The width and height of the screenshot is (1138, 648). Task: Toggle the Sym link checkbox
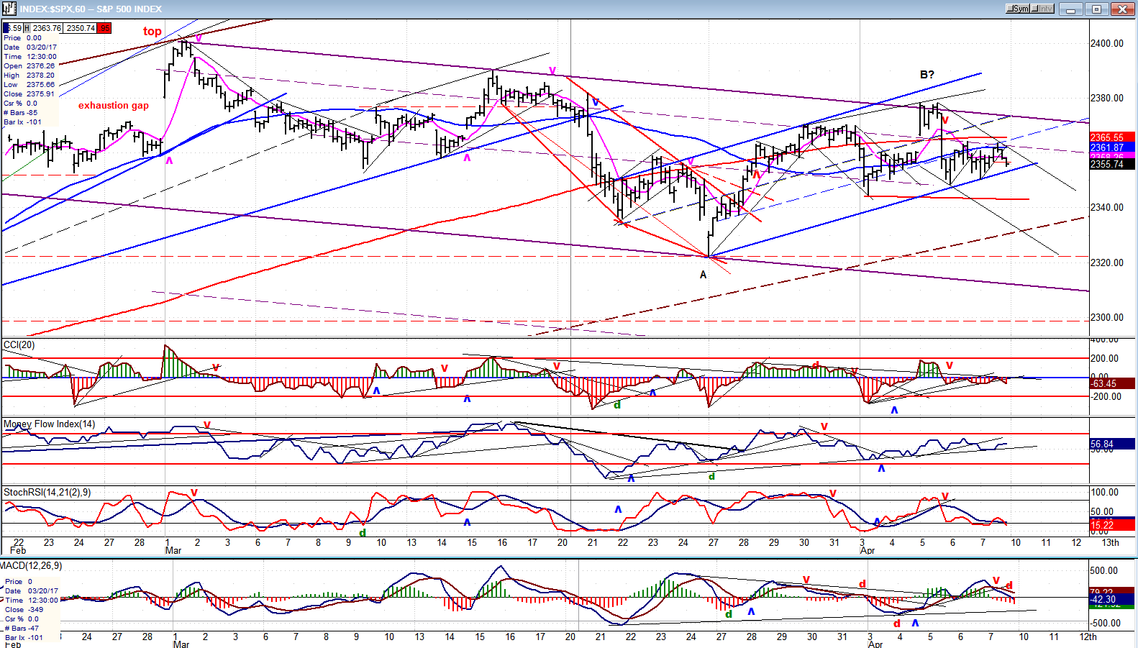[x=1018, y=9]
